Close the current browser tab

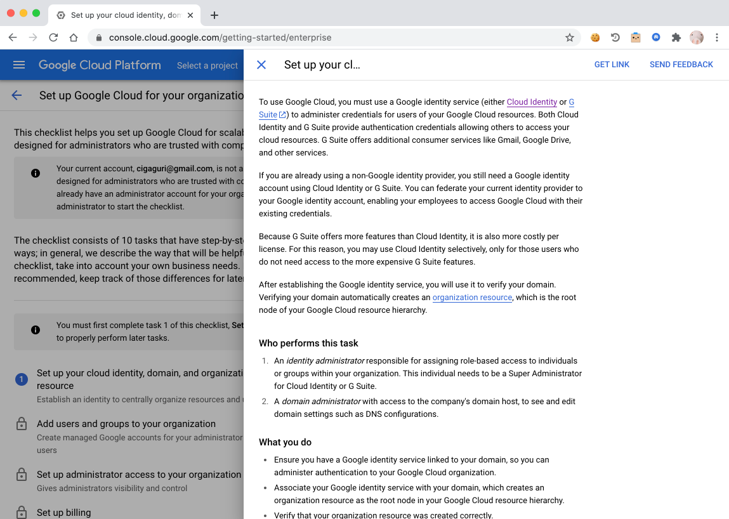tap(190, 15)
